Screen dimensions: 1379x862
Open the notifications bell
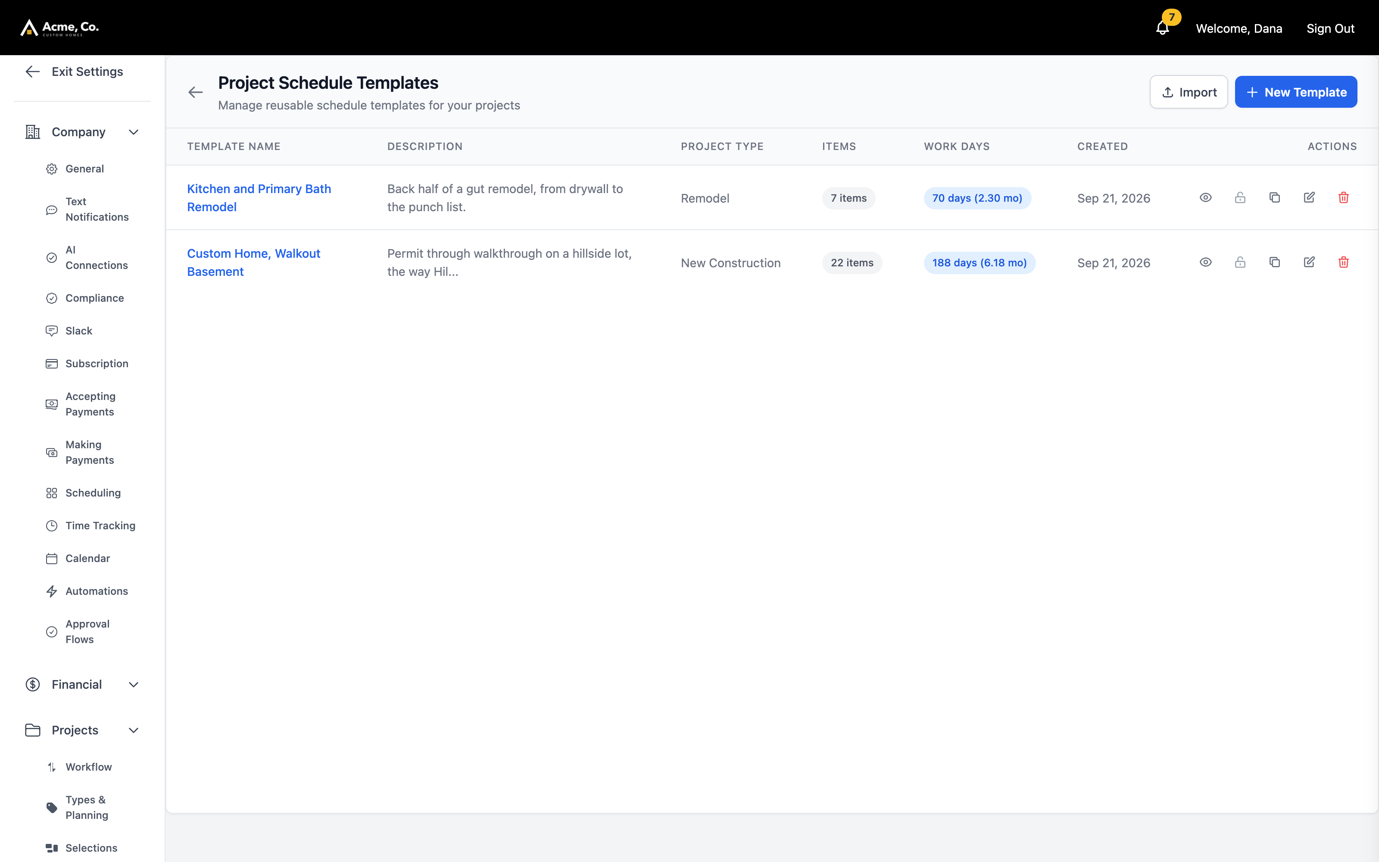[1163, 28]
